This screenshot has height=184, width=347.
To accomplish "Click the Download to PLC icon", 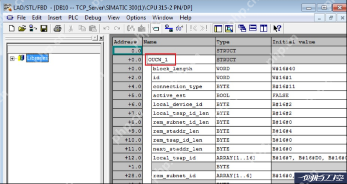I will pos(142,28).
